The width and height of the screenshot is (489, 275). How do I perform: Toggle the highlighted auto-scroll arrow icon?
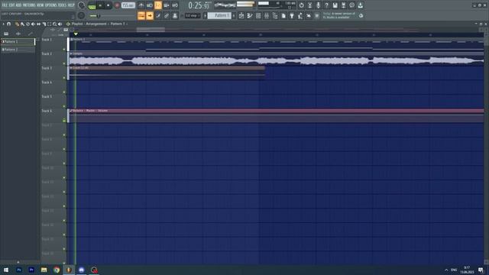tap(150, 15)
